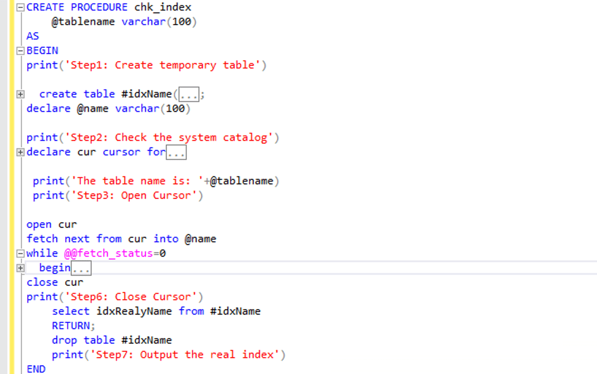Click the minus fold icon beside the while loop
The height and width of the screenshot is (374, 597).
(20, 253)
